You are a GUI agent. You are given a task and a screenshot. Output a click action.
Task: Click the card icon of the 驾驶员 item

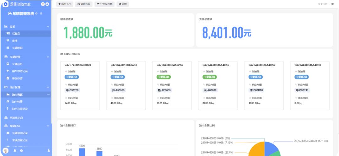(8, 34)
